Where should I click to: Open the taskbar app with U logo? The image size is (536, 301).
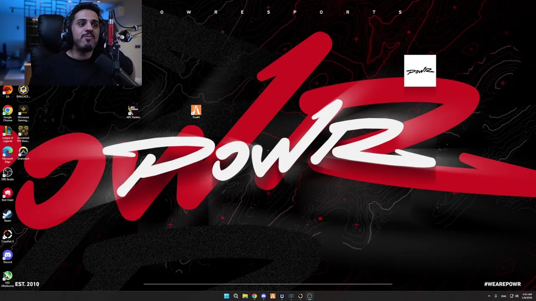click(282, 296)
